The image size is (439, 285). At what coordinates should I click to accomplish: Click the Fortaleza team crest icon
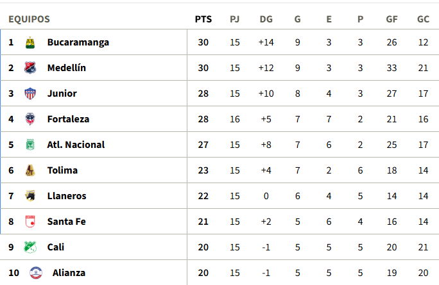tap(30, 119)
